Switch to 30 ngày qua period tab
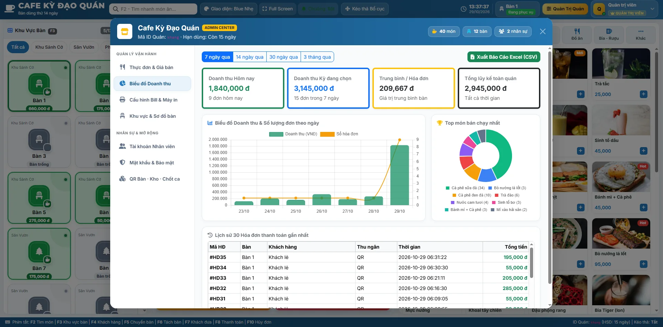663x327 pixels. (283, 57)
